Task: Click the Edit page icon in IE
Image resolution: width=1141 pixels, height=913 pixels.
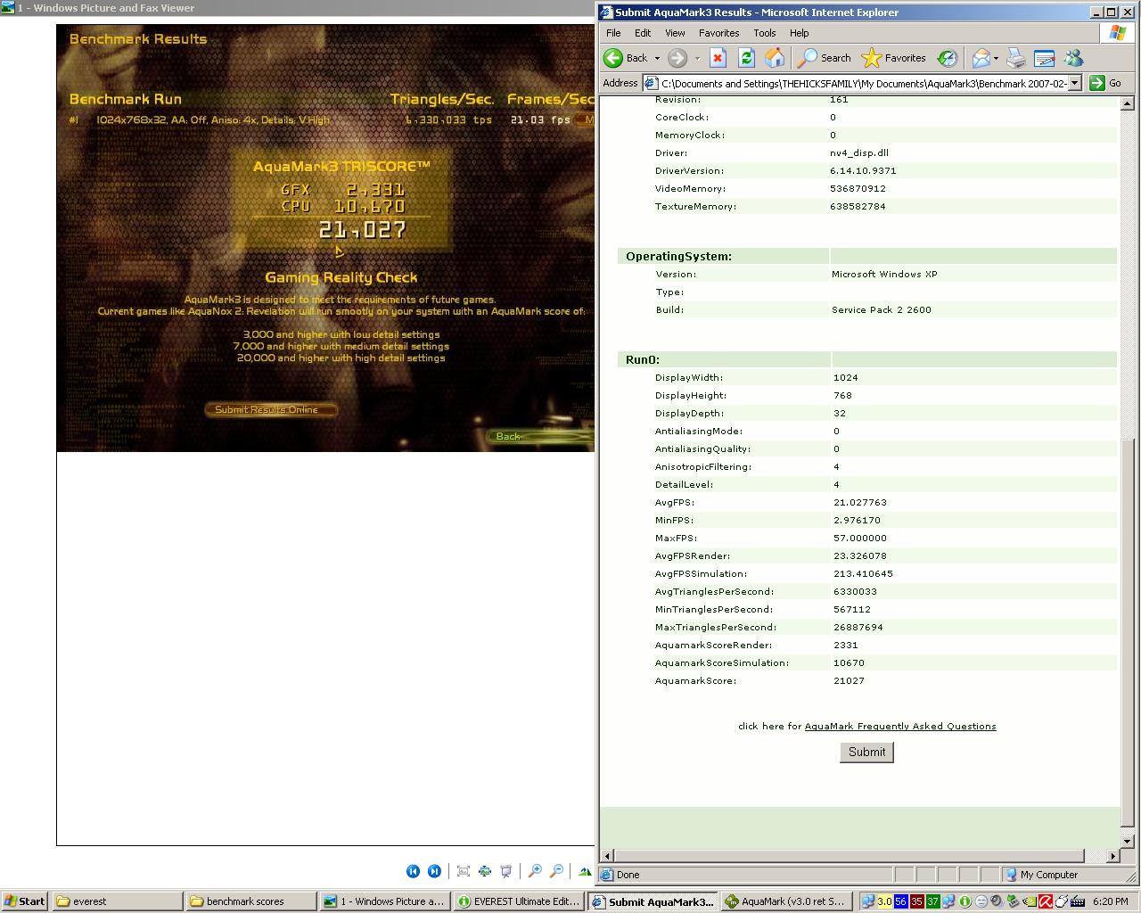Action: pos(1044,58)
